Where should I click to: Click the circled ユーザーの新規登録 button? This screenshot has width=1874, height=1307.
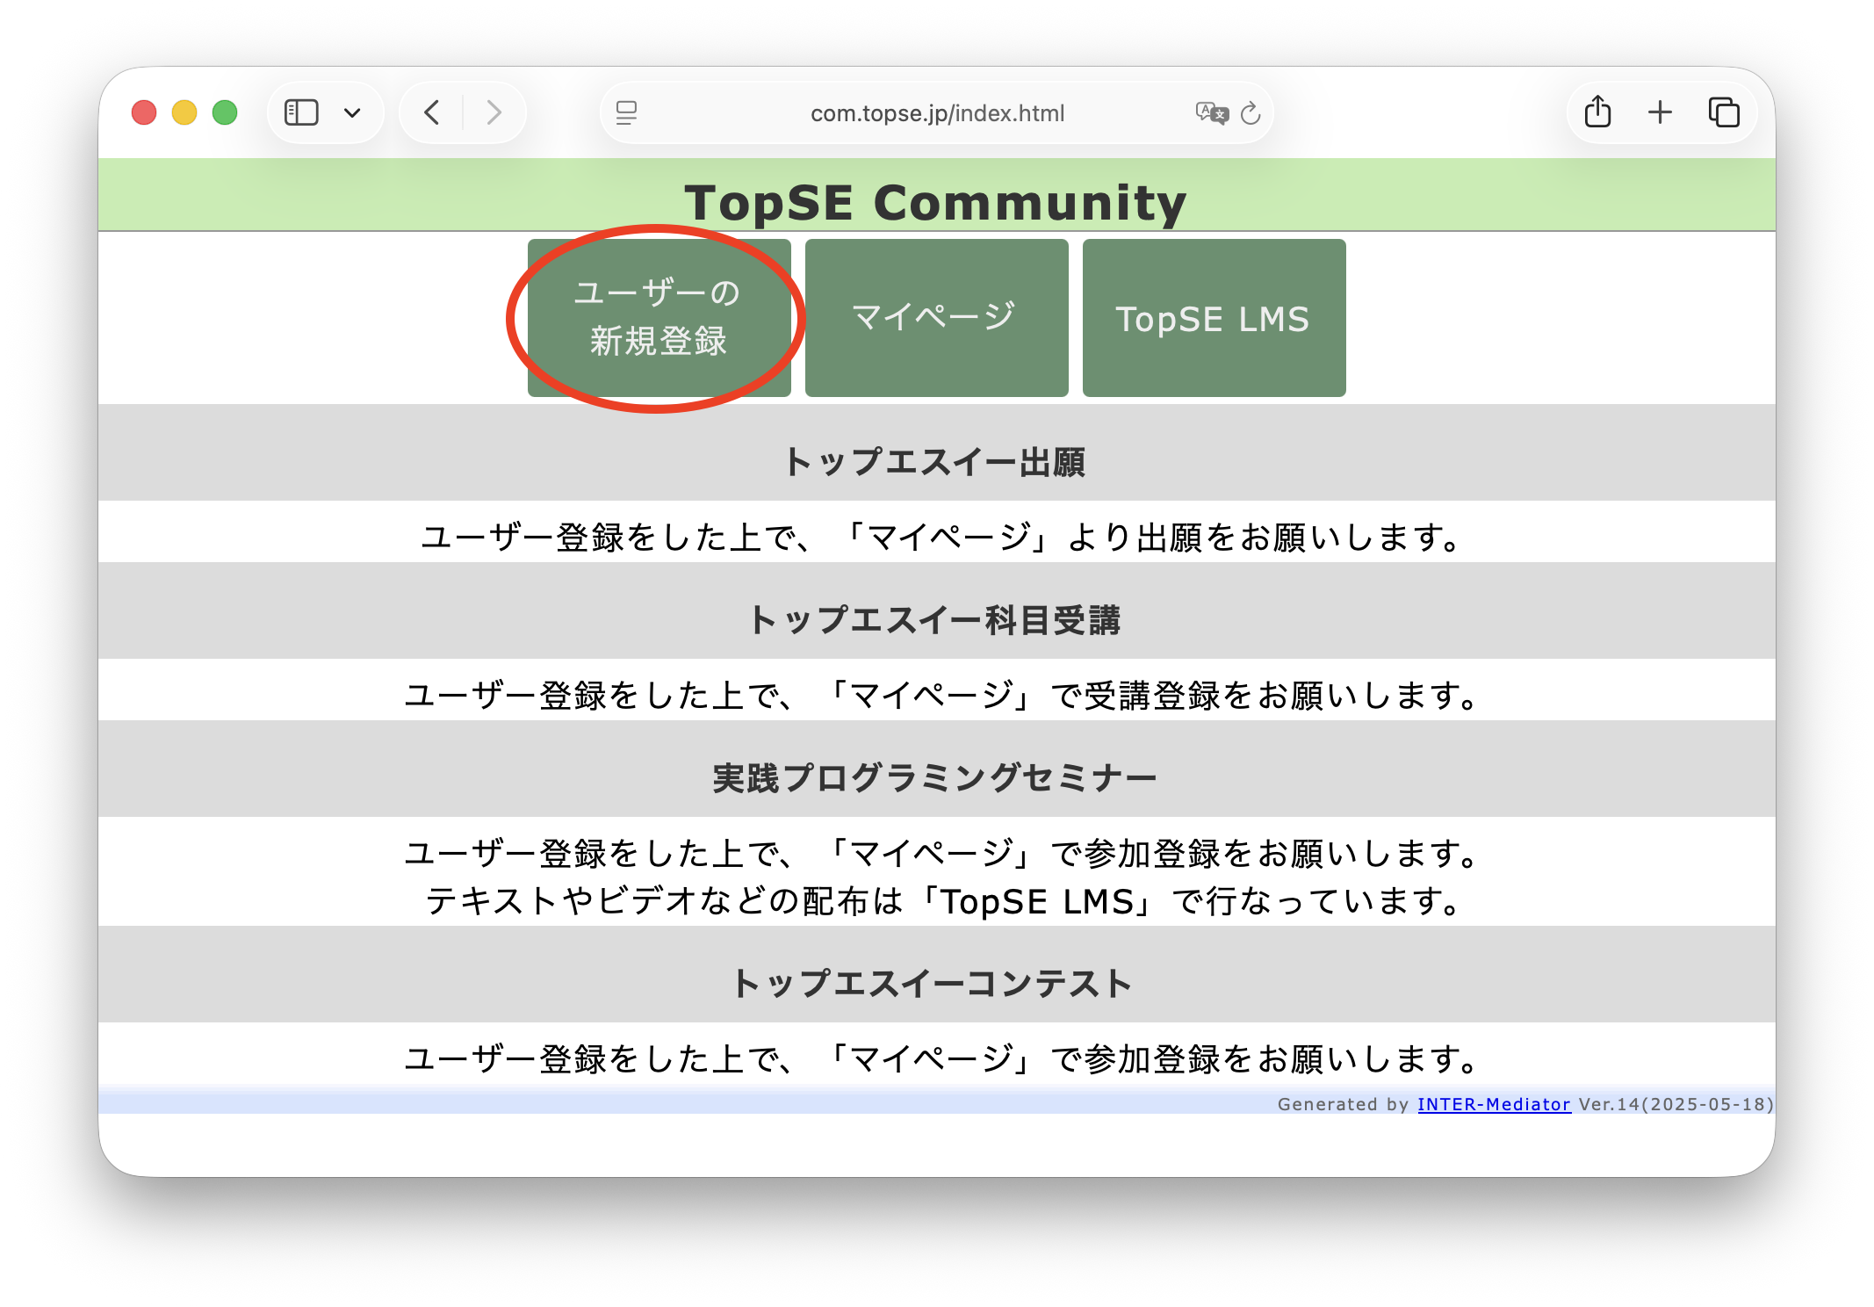click(659, 317)
